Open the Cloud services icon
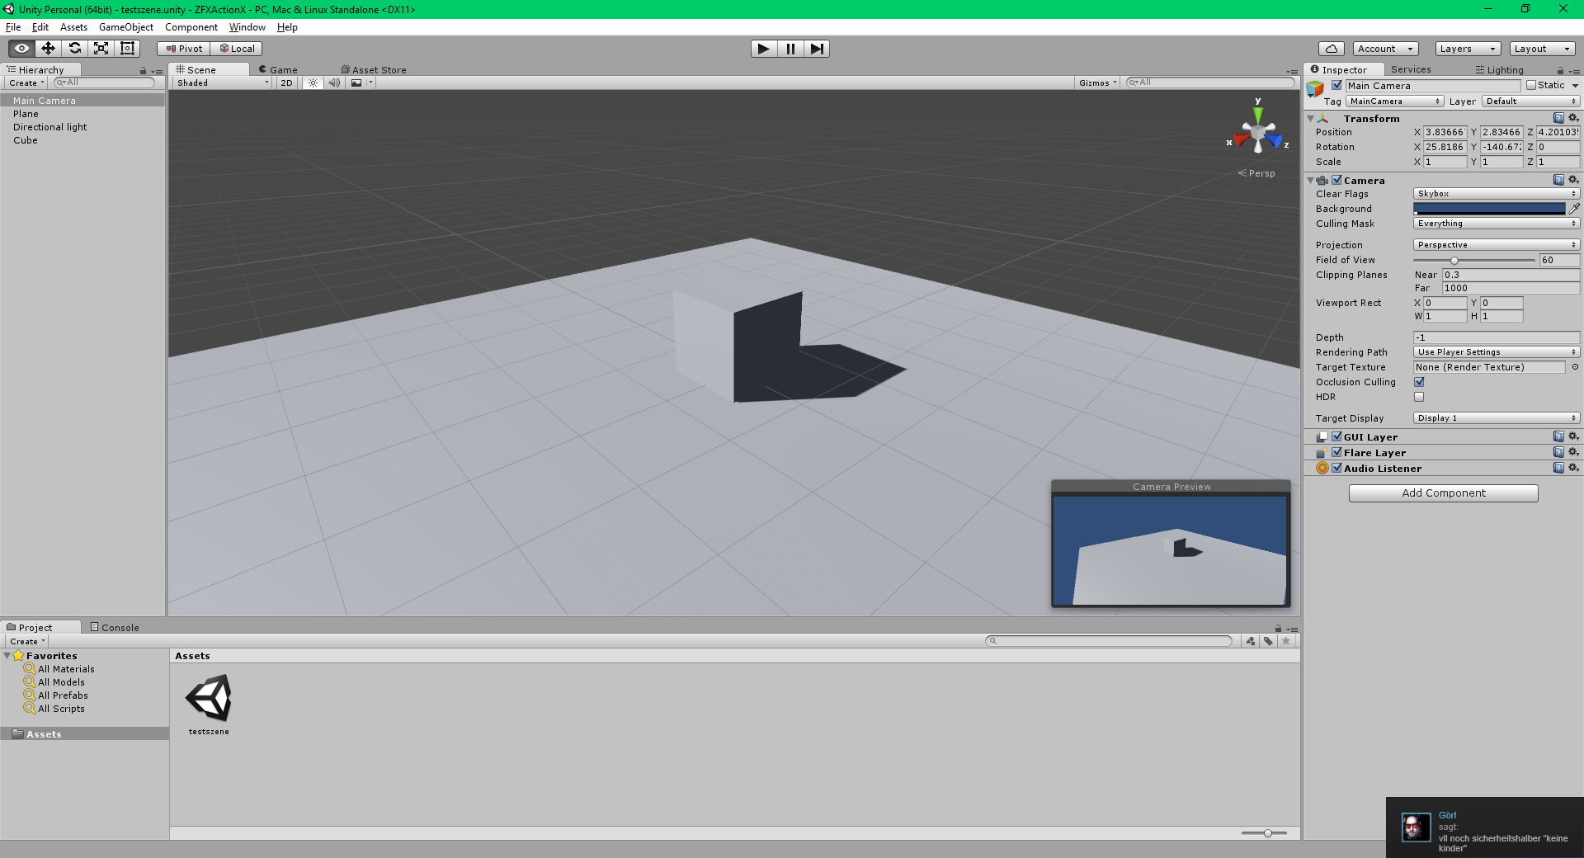Image resolution: width=1584 pixels, height=858 pixels. (1331, 49)
